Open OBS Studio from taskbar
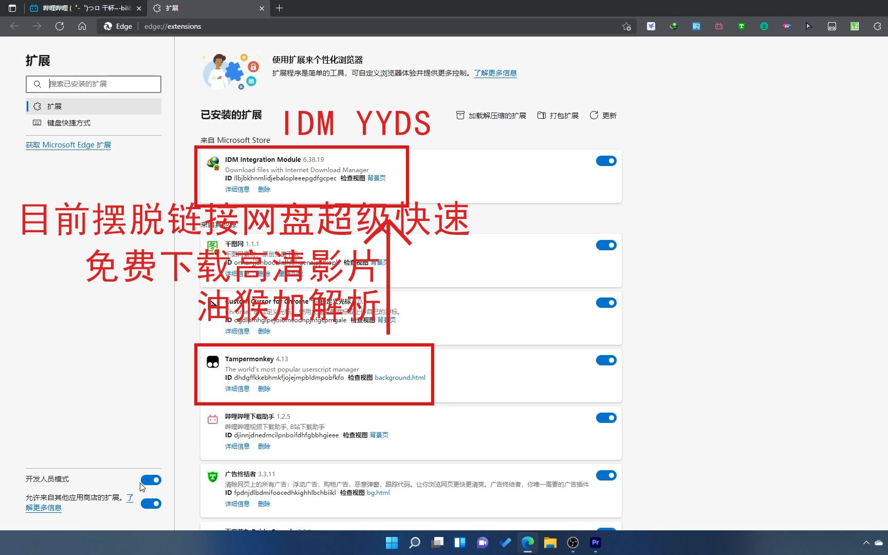The height and width of the screenshot is (555, 888). click(x=573, y=543)
